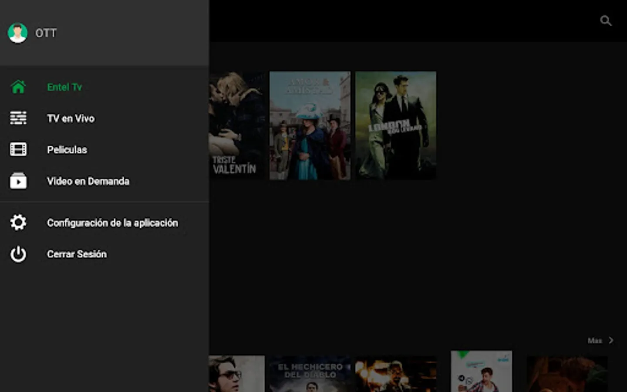Open the white poster with green logo
Viewport: 627px width, 392px height.
482,372
